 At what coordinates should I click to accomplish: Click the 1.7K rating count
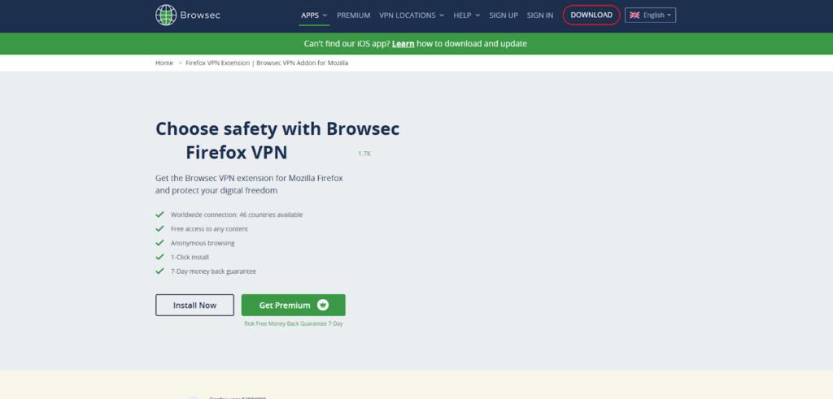364,153
